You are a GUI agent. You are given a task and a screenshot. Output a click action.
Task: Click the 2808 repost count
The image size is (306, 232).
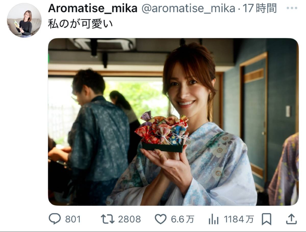129,219
